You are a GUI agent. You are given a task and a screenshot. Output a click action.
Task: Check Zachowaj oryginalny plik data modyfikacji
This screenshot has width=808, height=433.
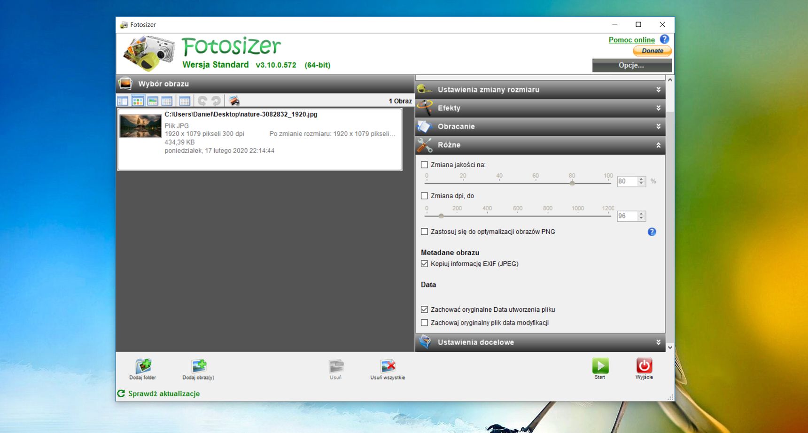tap(425, 323)
